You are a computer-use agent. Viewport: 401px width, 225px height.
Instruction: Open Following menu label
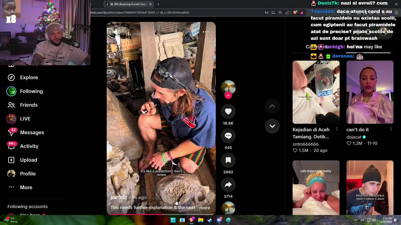click(31, 91)
